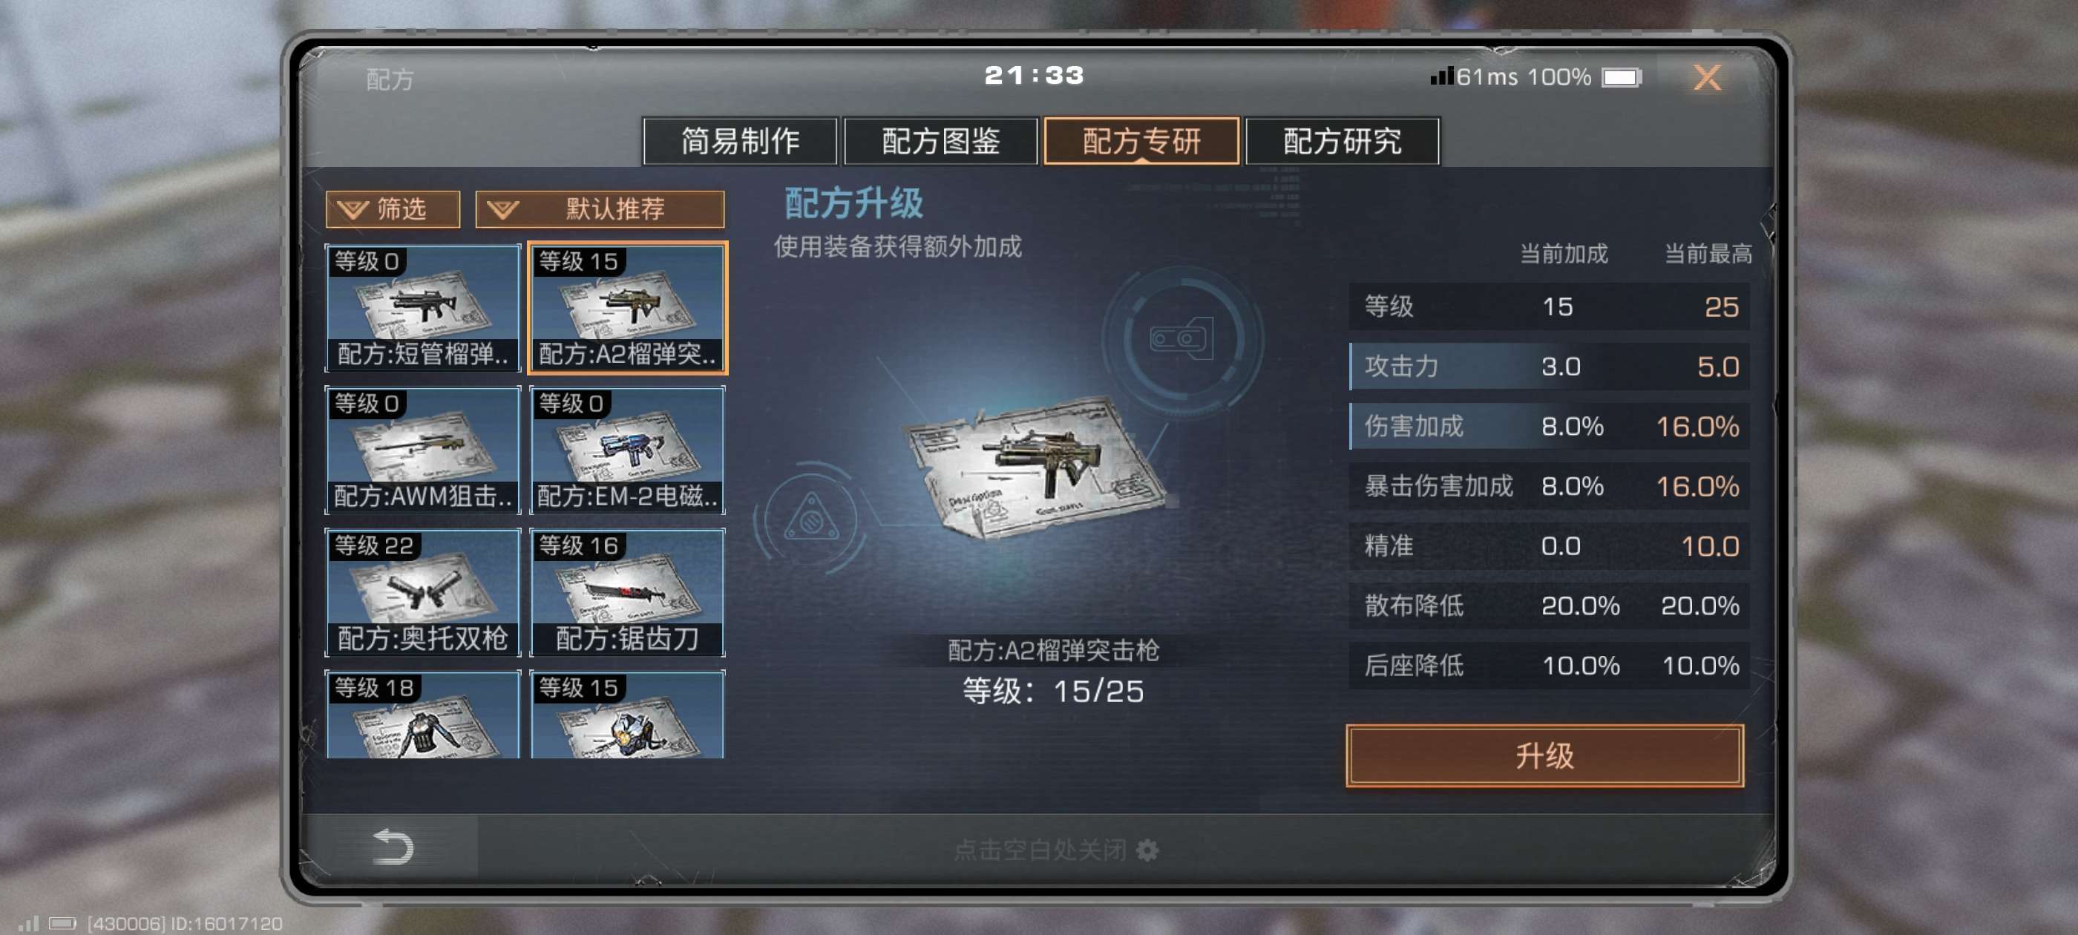Click the 升级 upgrade button

pos(1544,756)
